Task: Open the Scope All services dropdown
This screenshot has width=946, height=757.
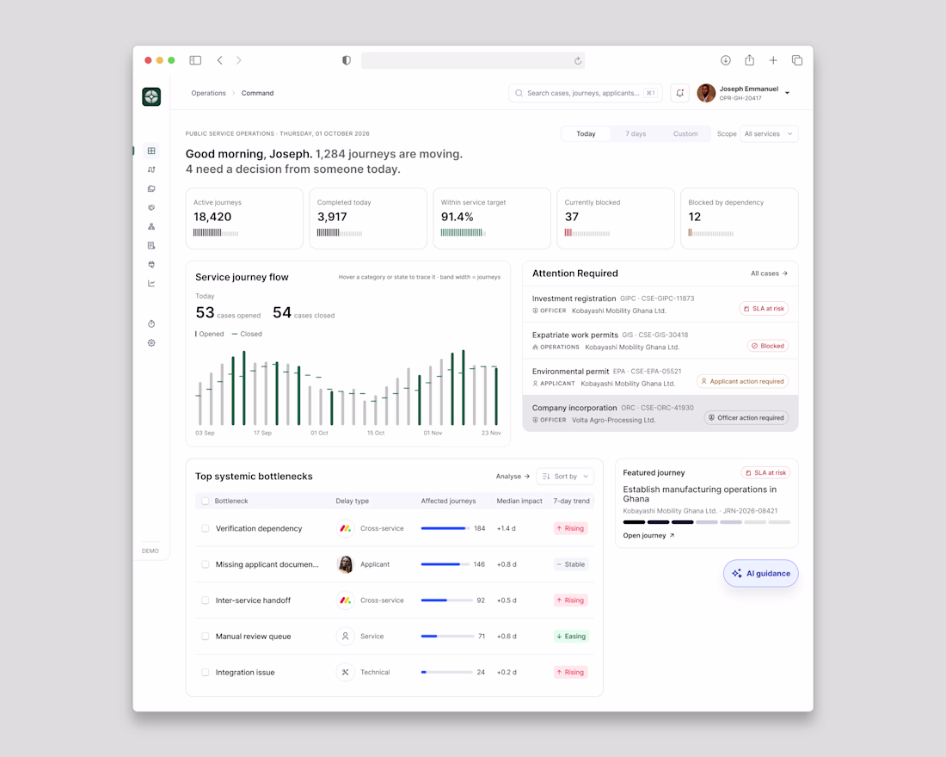Action: coord(769,134)
